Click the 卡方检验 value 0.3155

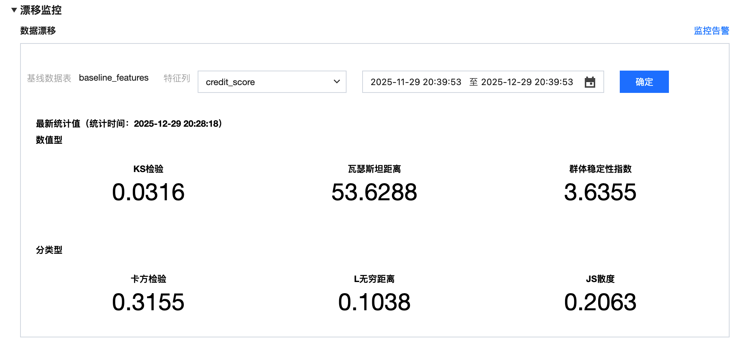(x=148, y=302)
